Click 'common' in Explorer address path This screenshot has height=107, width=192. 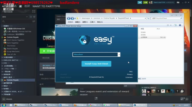tap(97, 18)
